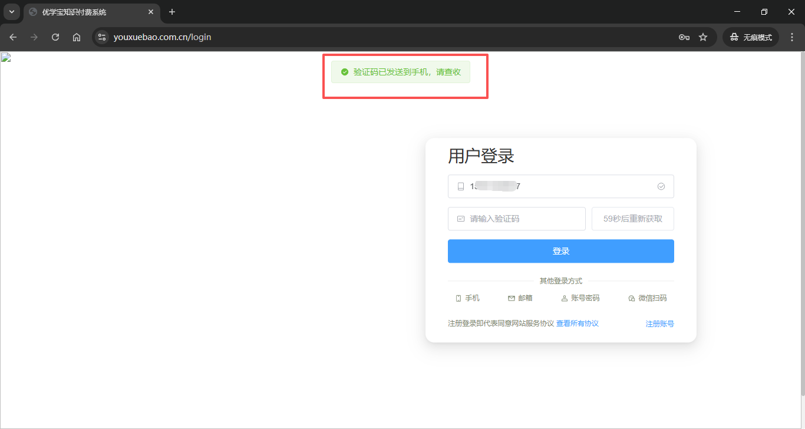The height and width of the screenshot is (429, 805).
Task: Select the 优学宝知识付费系统 browser tab
Action: (74, 12)
